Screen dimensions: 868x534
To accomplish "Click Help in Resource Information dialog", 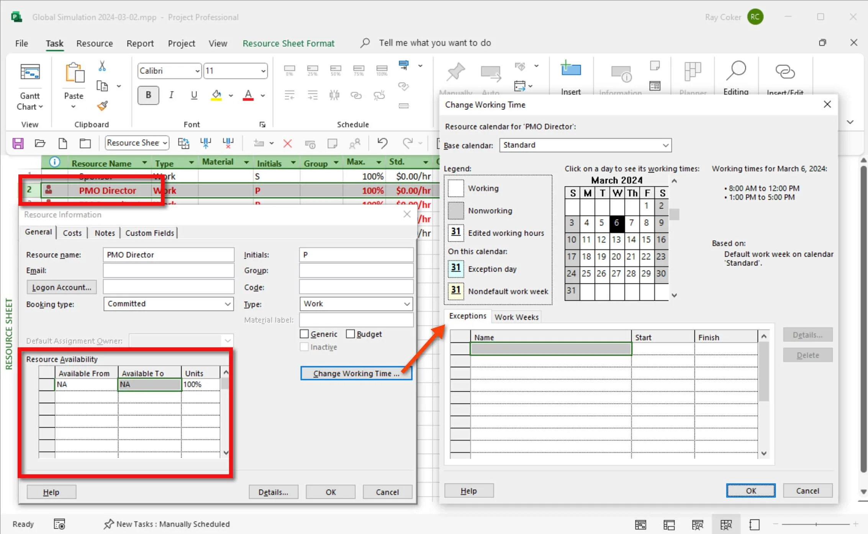I will tap(51, 492).
